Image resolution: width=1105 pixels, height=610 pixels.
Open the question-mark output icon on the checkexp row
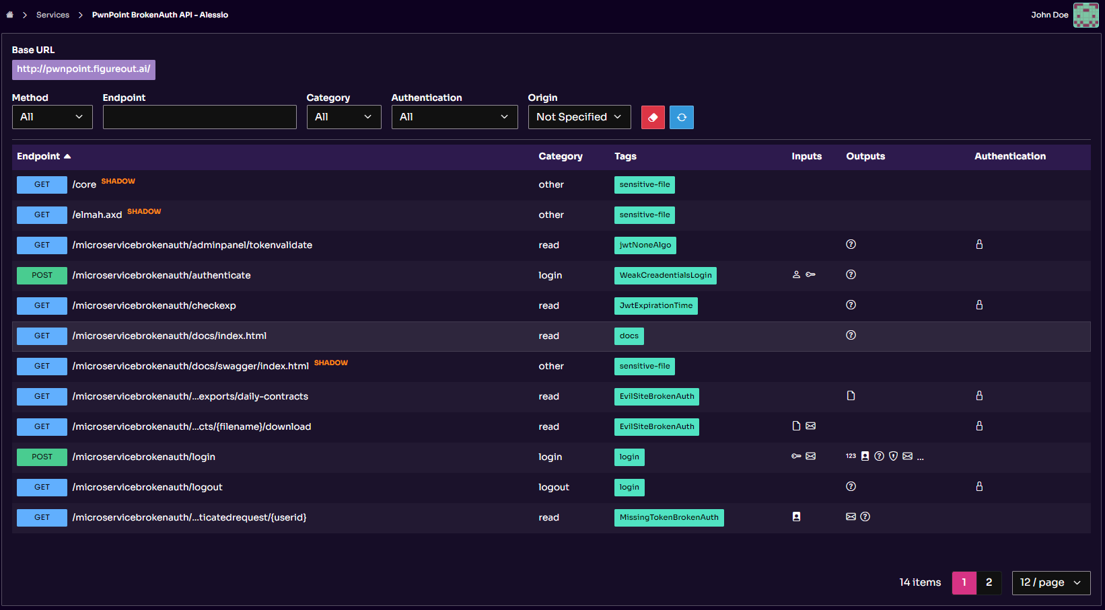851,305
